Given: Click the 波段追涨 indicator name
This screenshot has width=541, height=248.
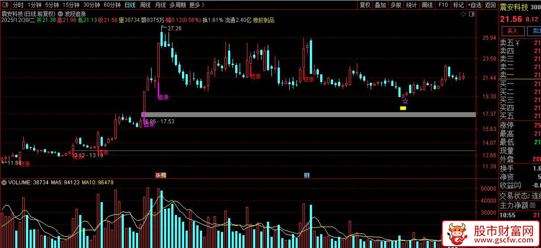Looking at the screenshot, I should click(x=75, y=14).
